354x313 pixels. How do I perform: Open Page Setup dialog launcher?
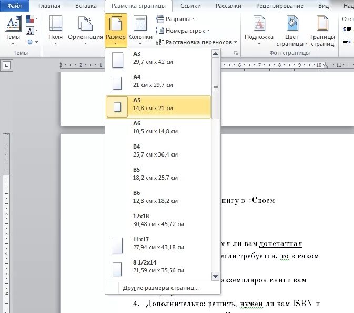236,53
